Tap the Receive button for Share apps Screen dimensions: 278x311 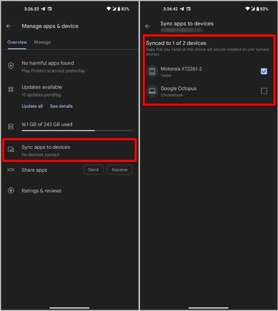coord(119,170)
